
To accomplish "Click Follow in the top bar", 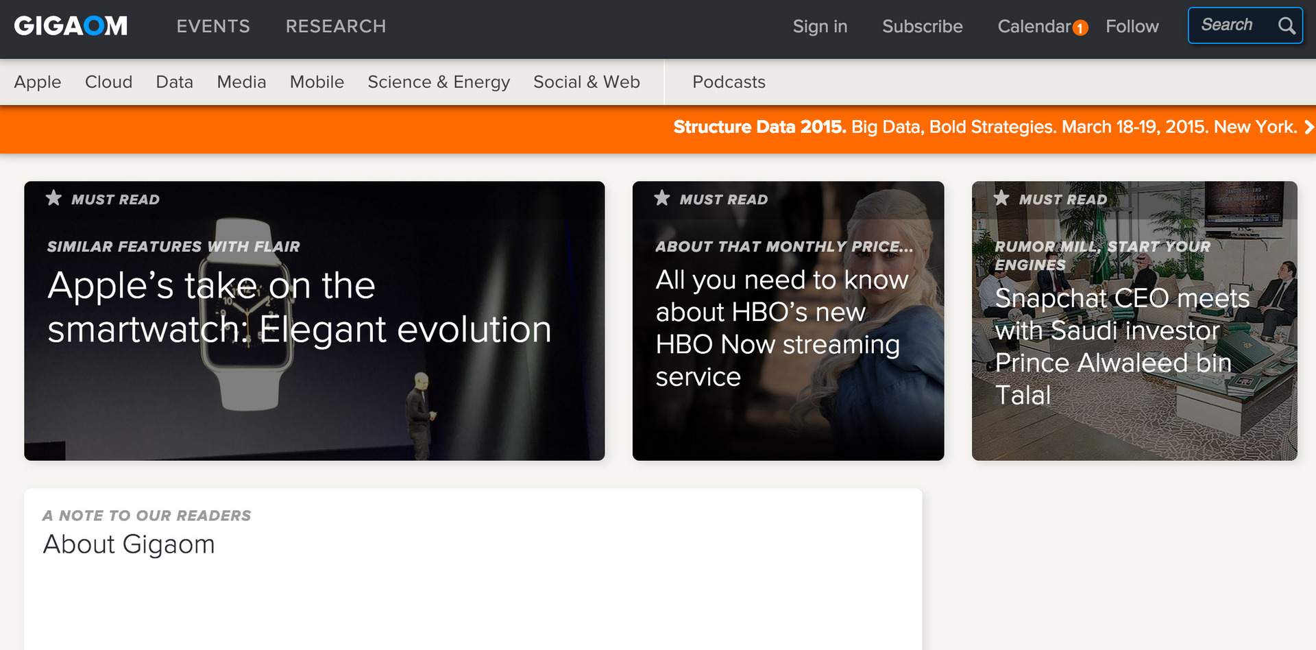I will [1132, 26].
